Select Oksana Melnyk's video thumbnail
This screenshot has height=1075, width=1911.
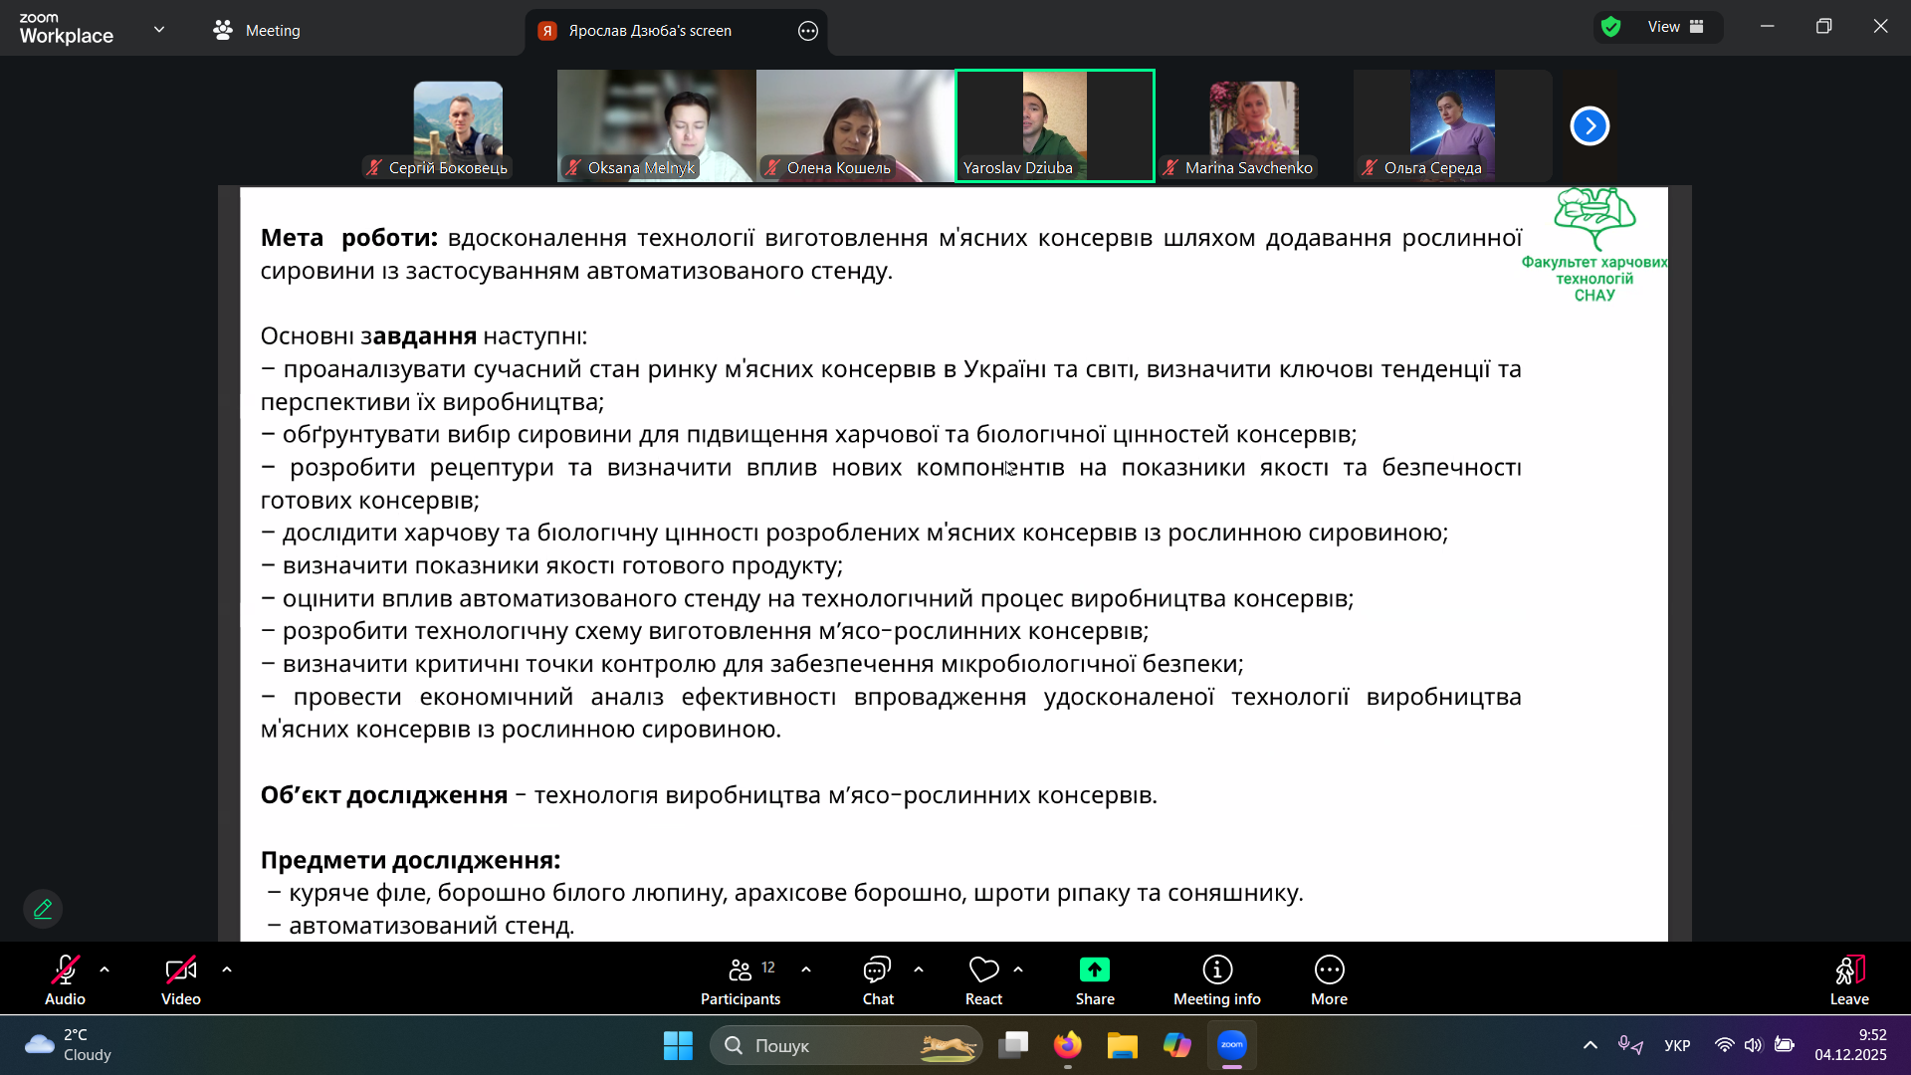(656, 125)
